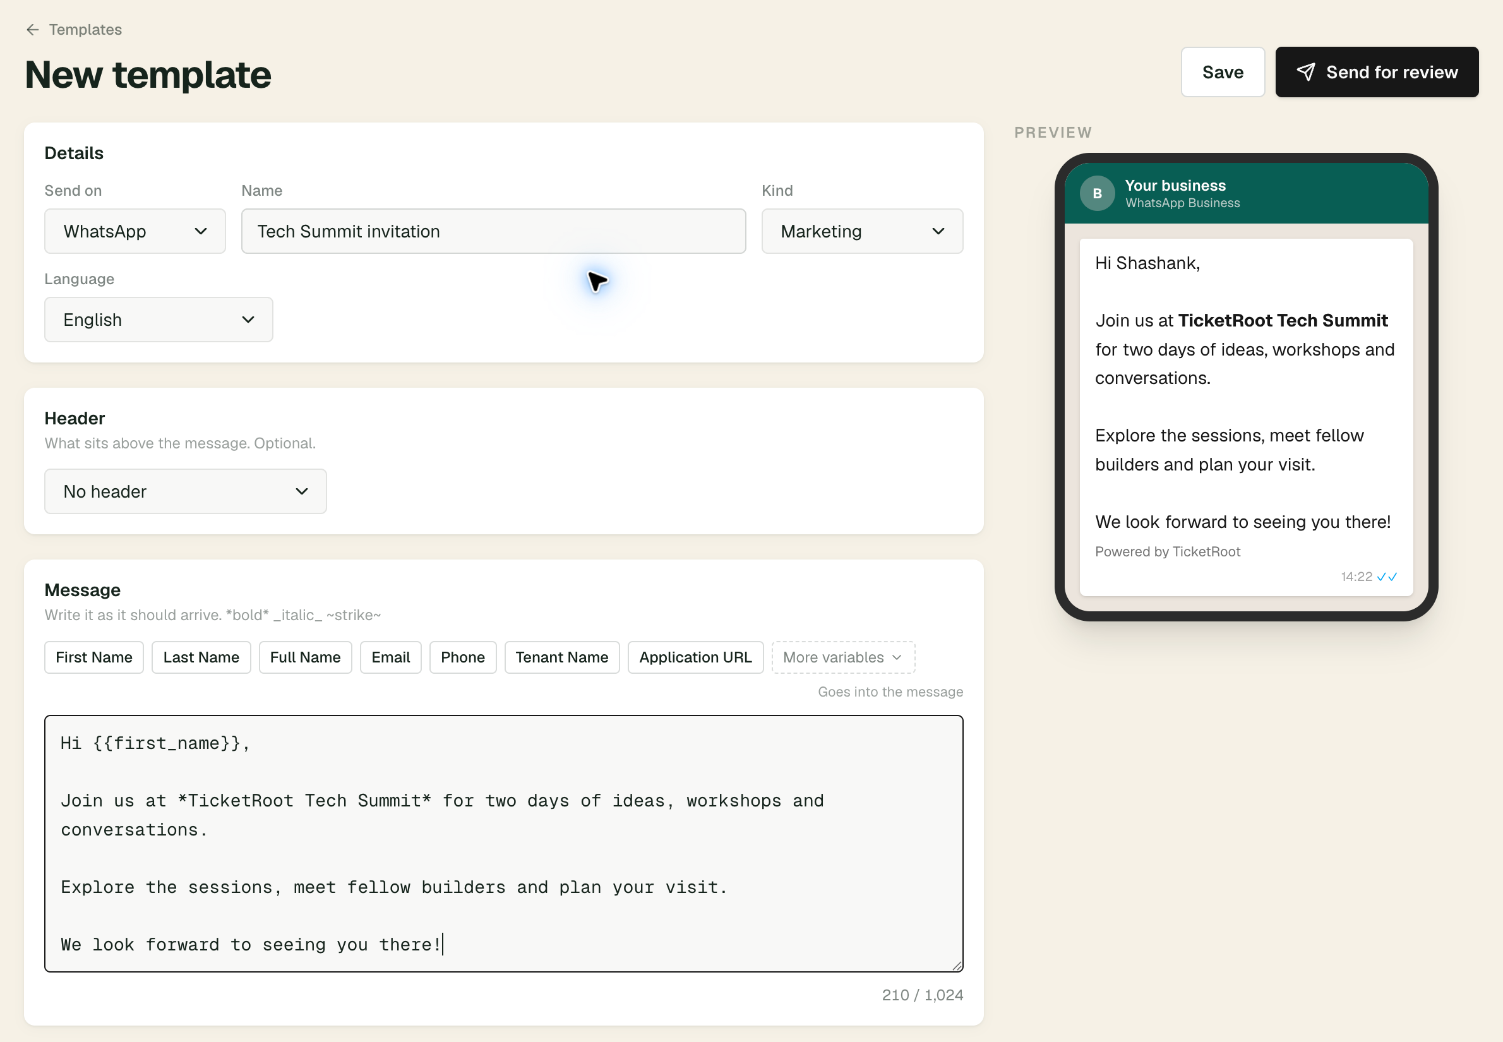The height and width of the screenshot is (1042, 1503).
Task: Click the Name field containing Tech Summit invitation
Action: click(x=493, y=231)
